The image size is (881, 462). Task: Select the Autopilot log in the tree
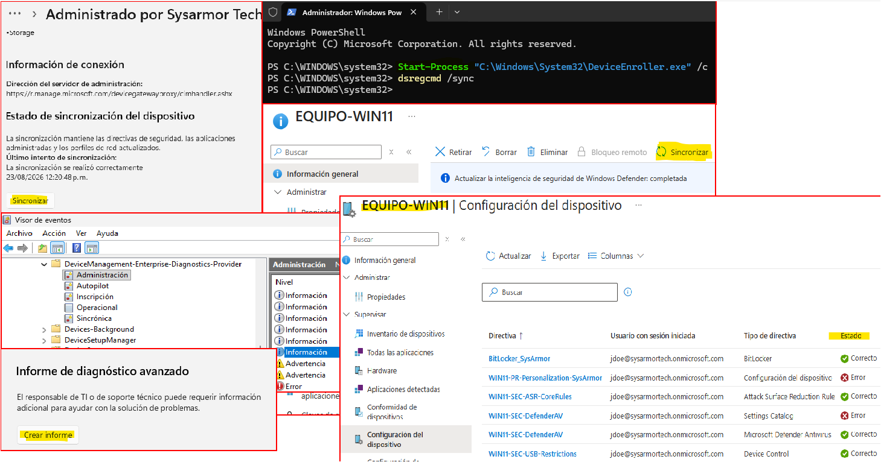(x=86, y=285)
